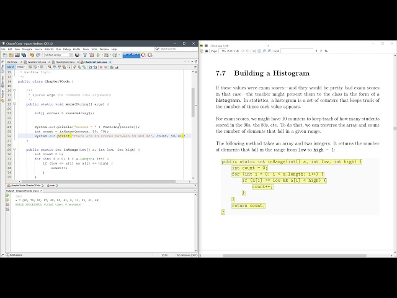This screenshot has width=397, height=298.
Task: Click the Profile Project icon
Action: pos(115,55)
